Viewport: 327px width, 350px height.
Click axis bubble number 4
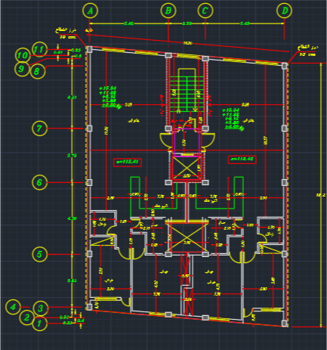(13, 307)
